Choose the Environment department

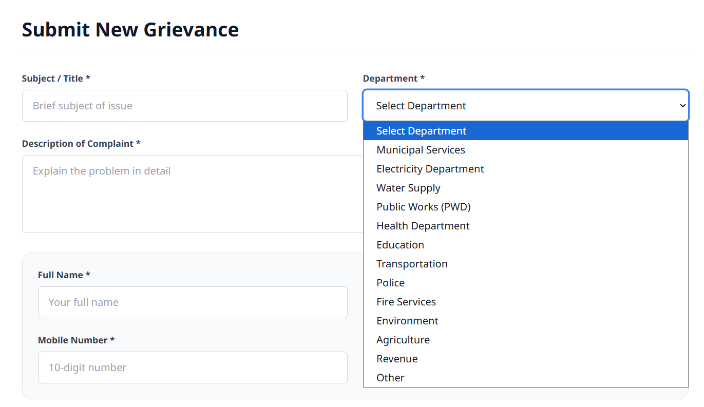(x=407, y=320)
